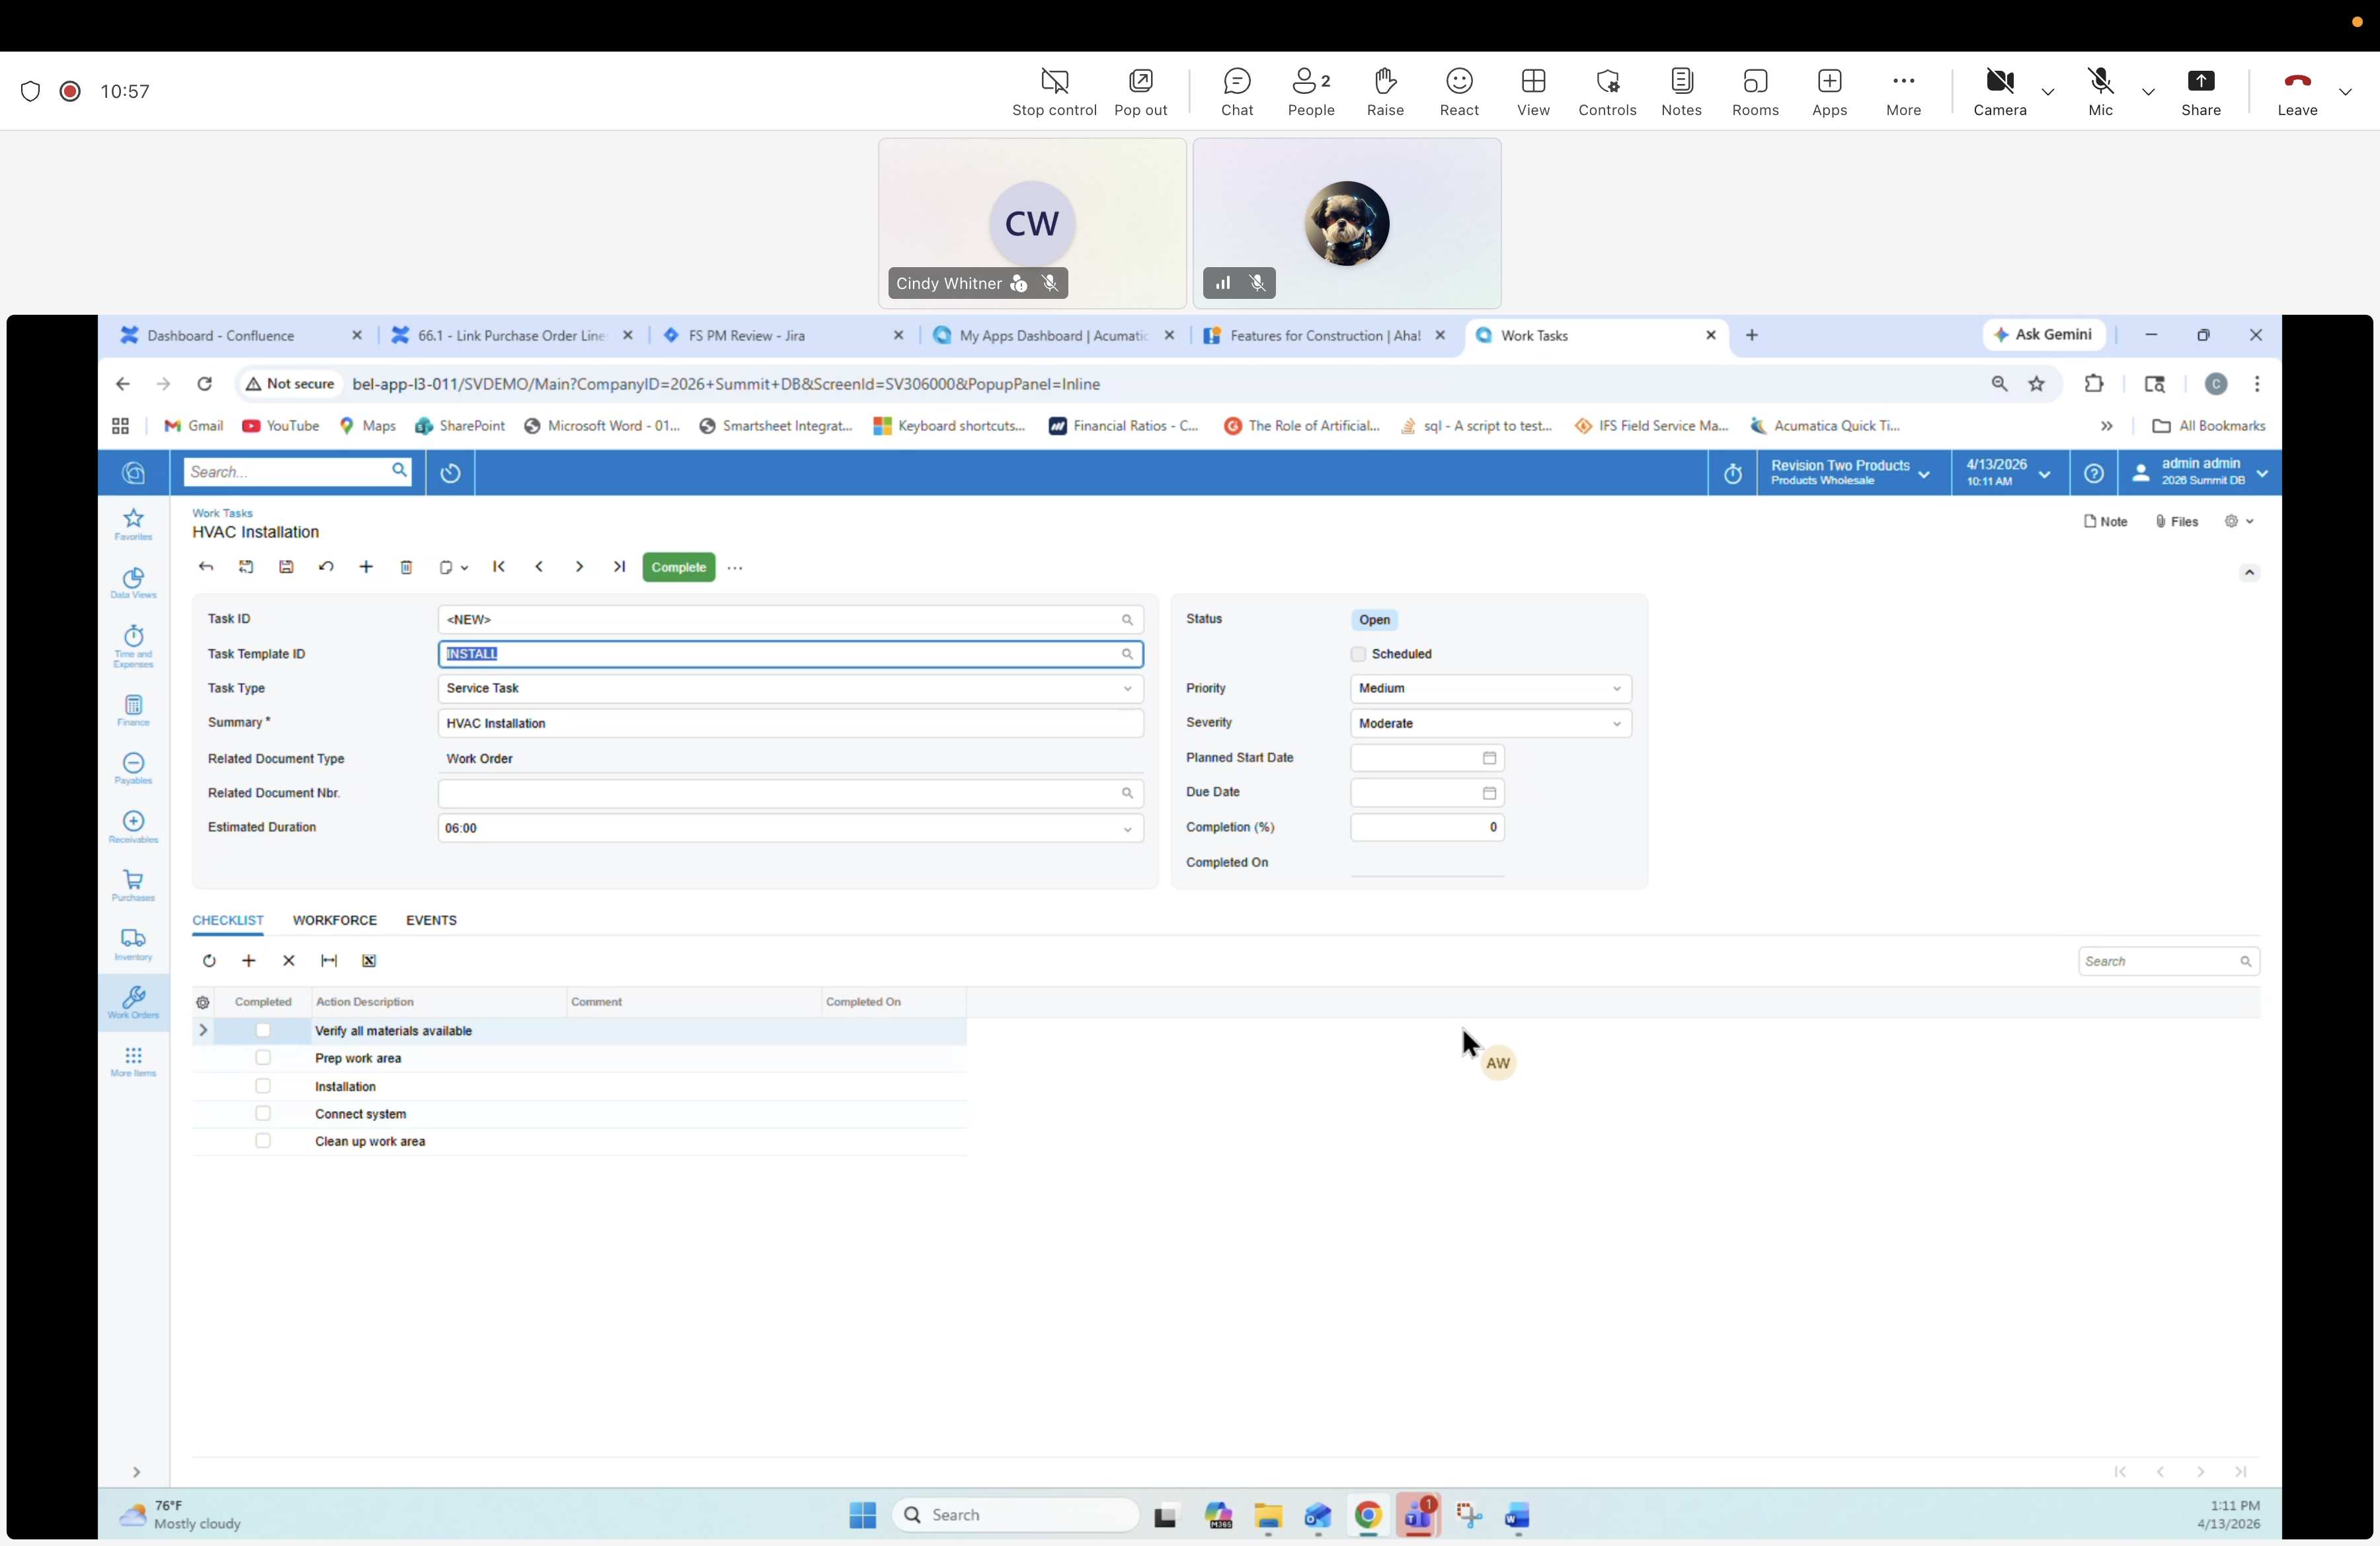Image resolution: width=2380 pixels, height=1546 pixels.
Task: Check the Prep work area completed box
Action: (x=263, y=1058)
